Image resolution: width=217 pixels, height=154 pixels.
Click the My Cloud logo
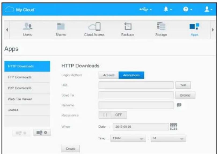click(20, 10)
